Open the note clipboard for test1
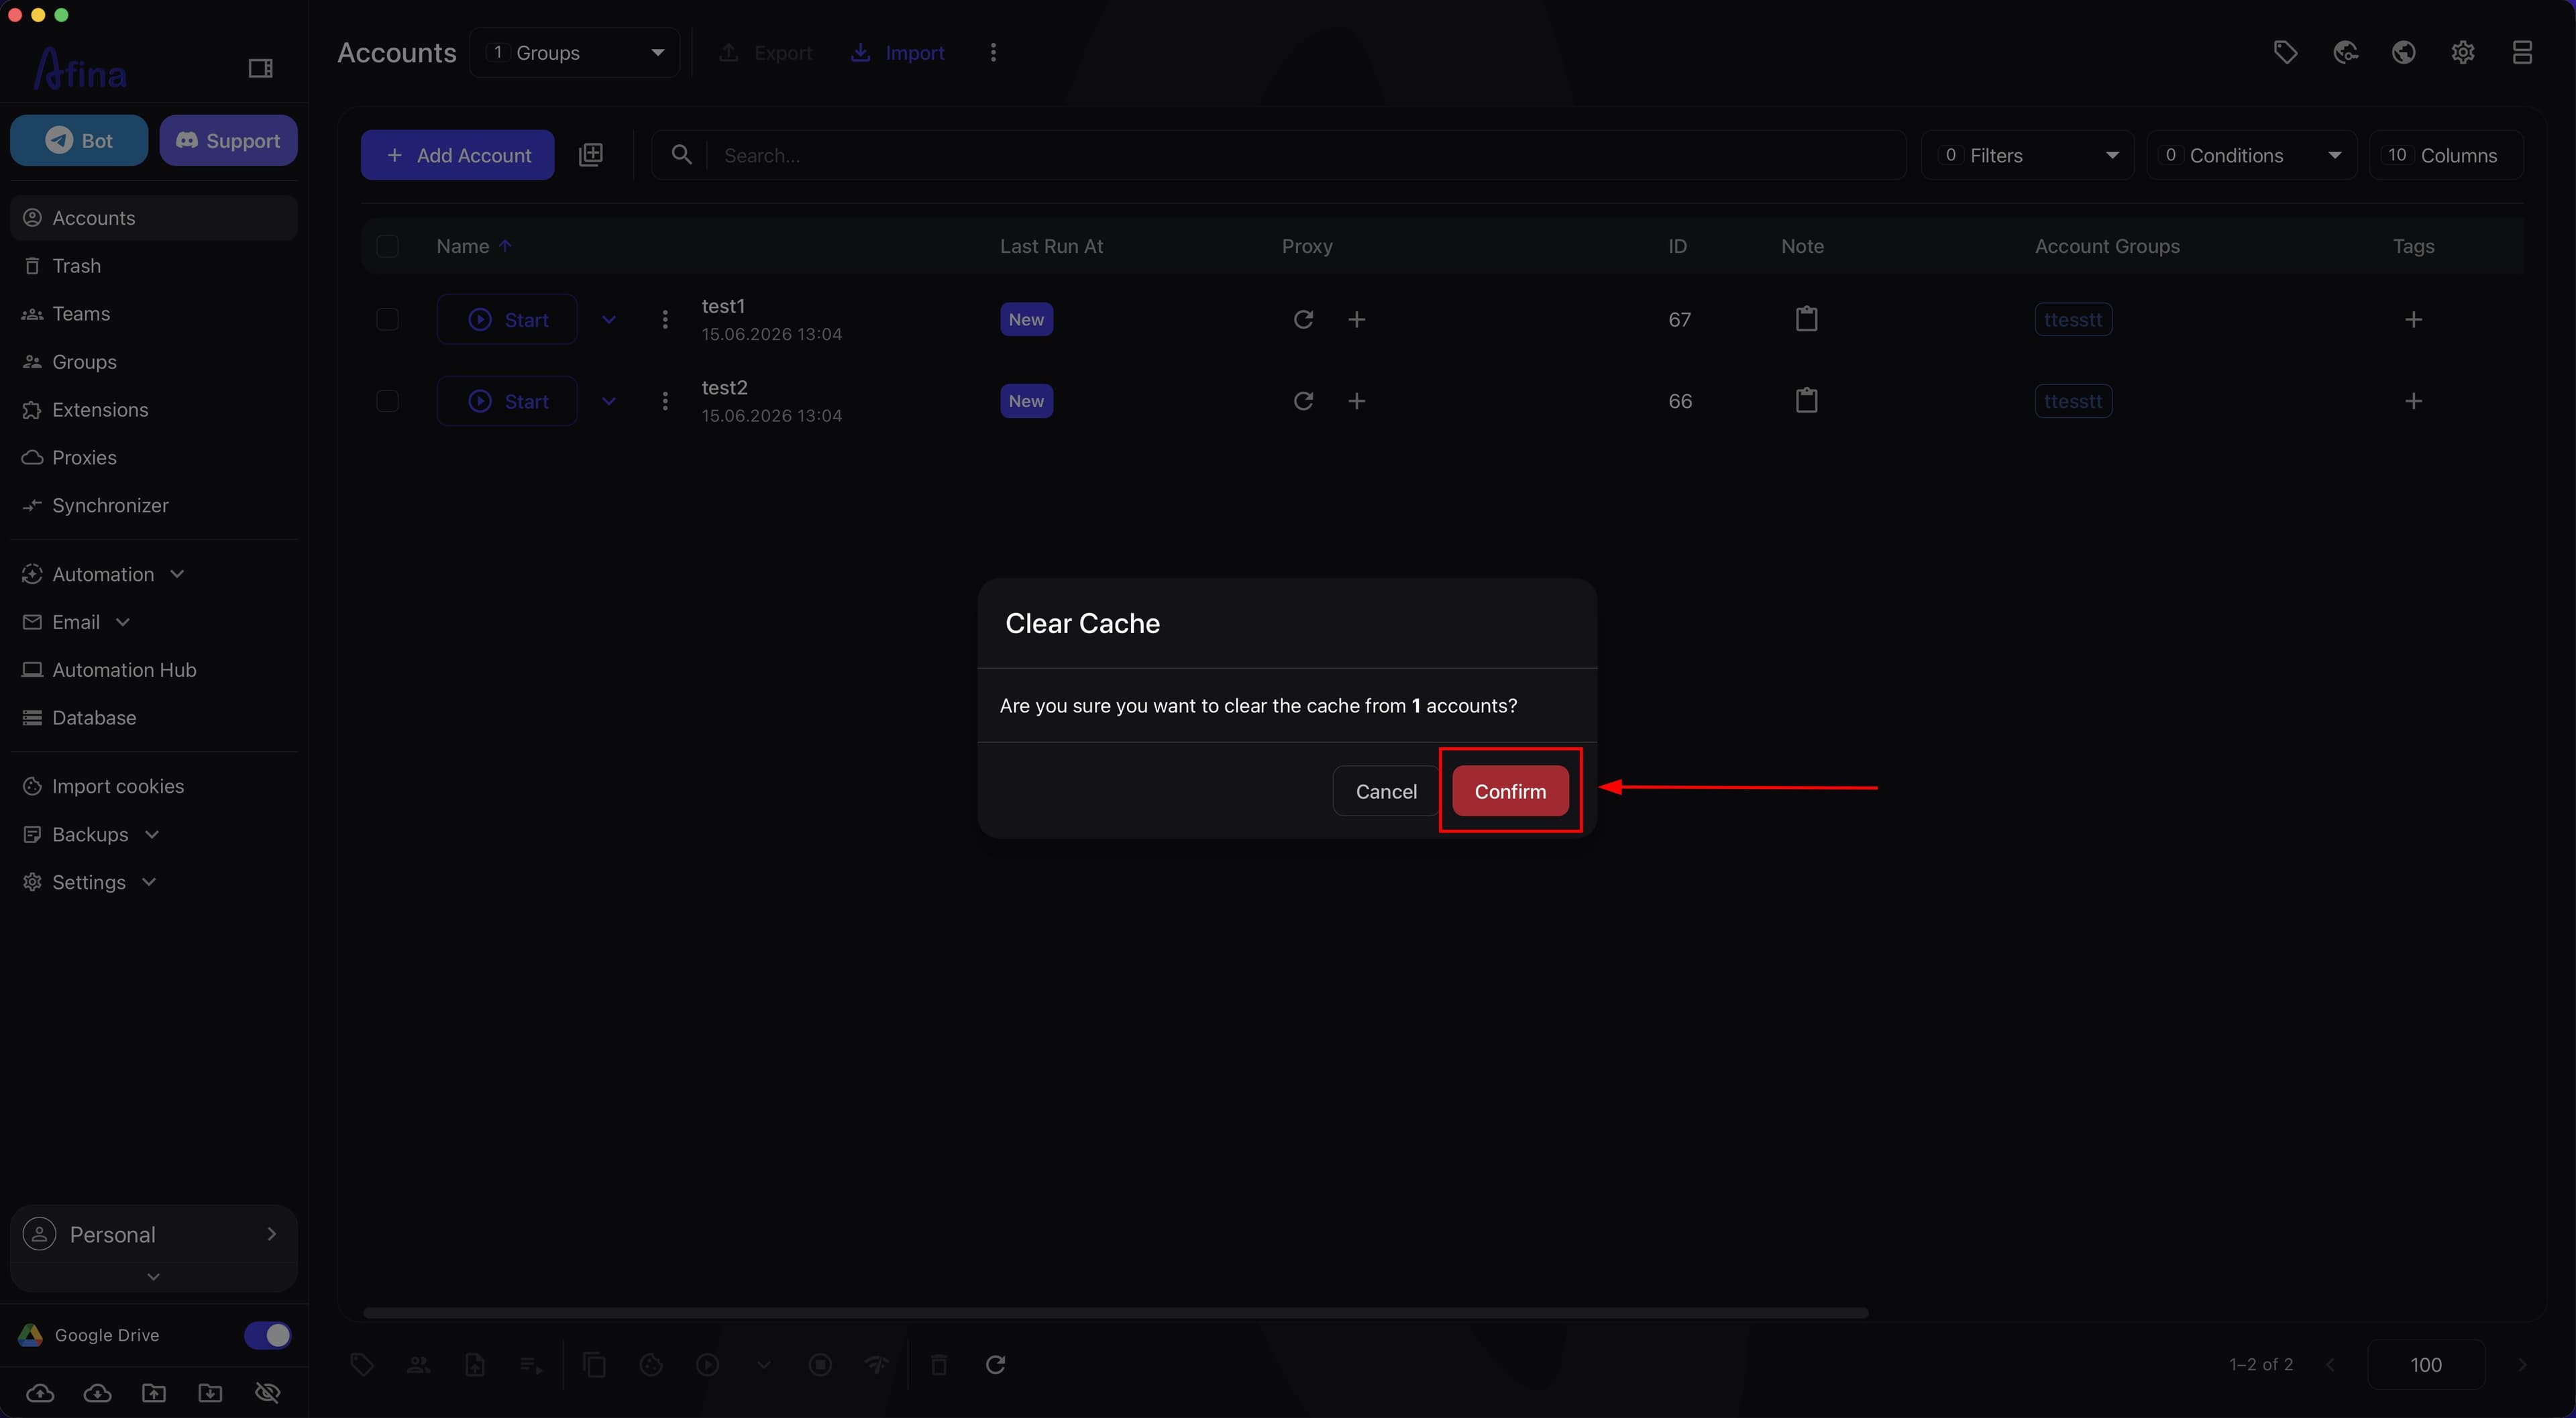Screen dimensions: 2576x1418 click(1806, 319)
